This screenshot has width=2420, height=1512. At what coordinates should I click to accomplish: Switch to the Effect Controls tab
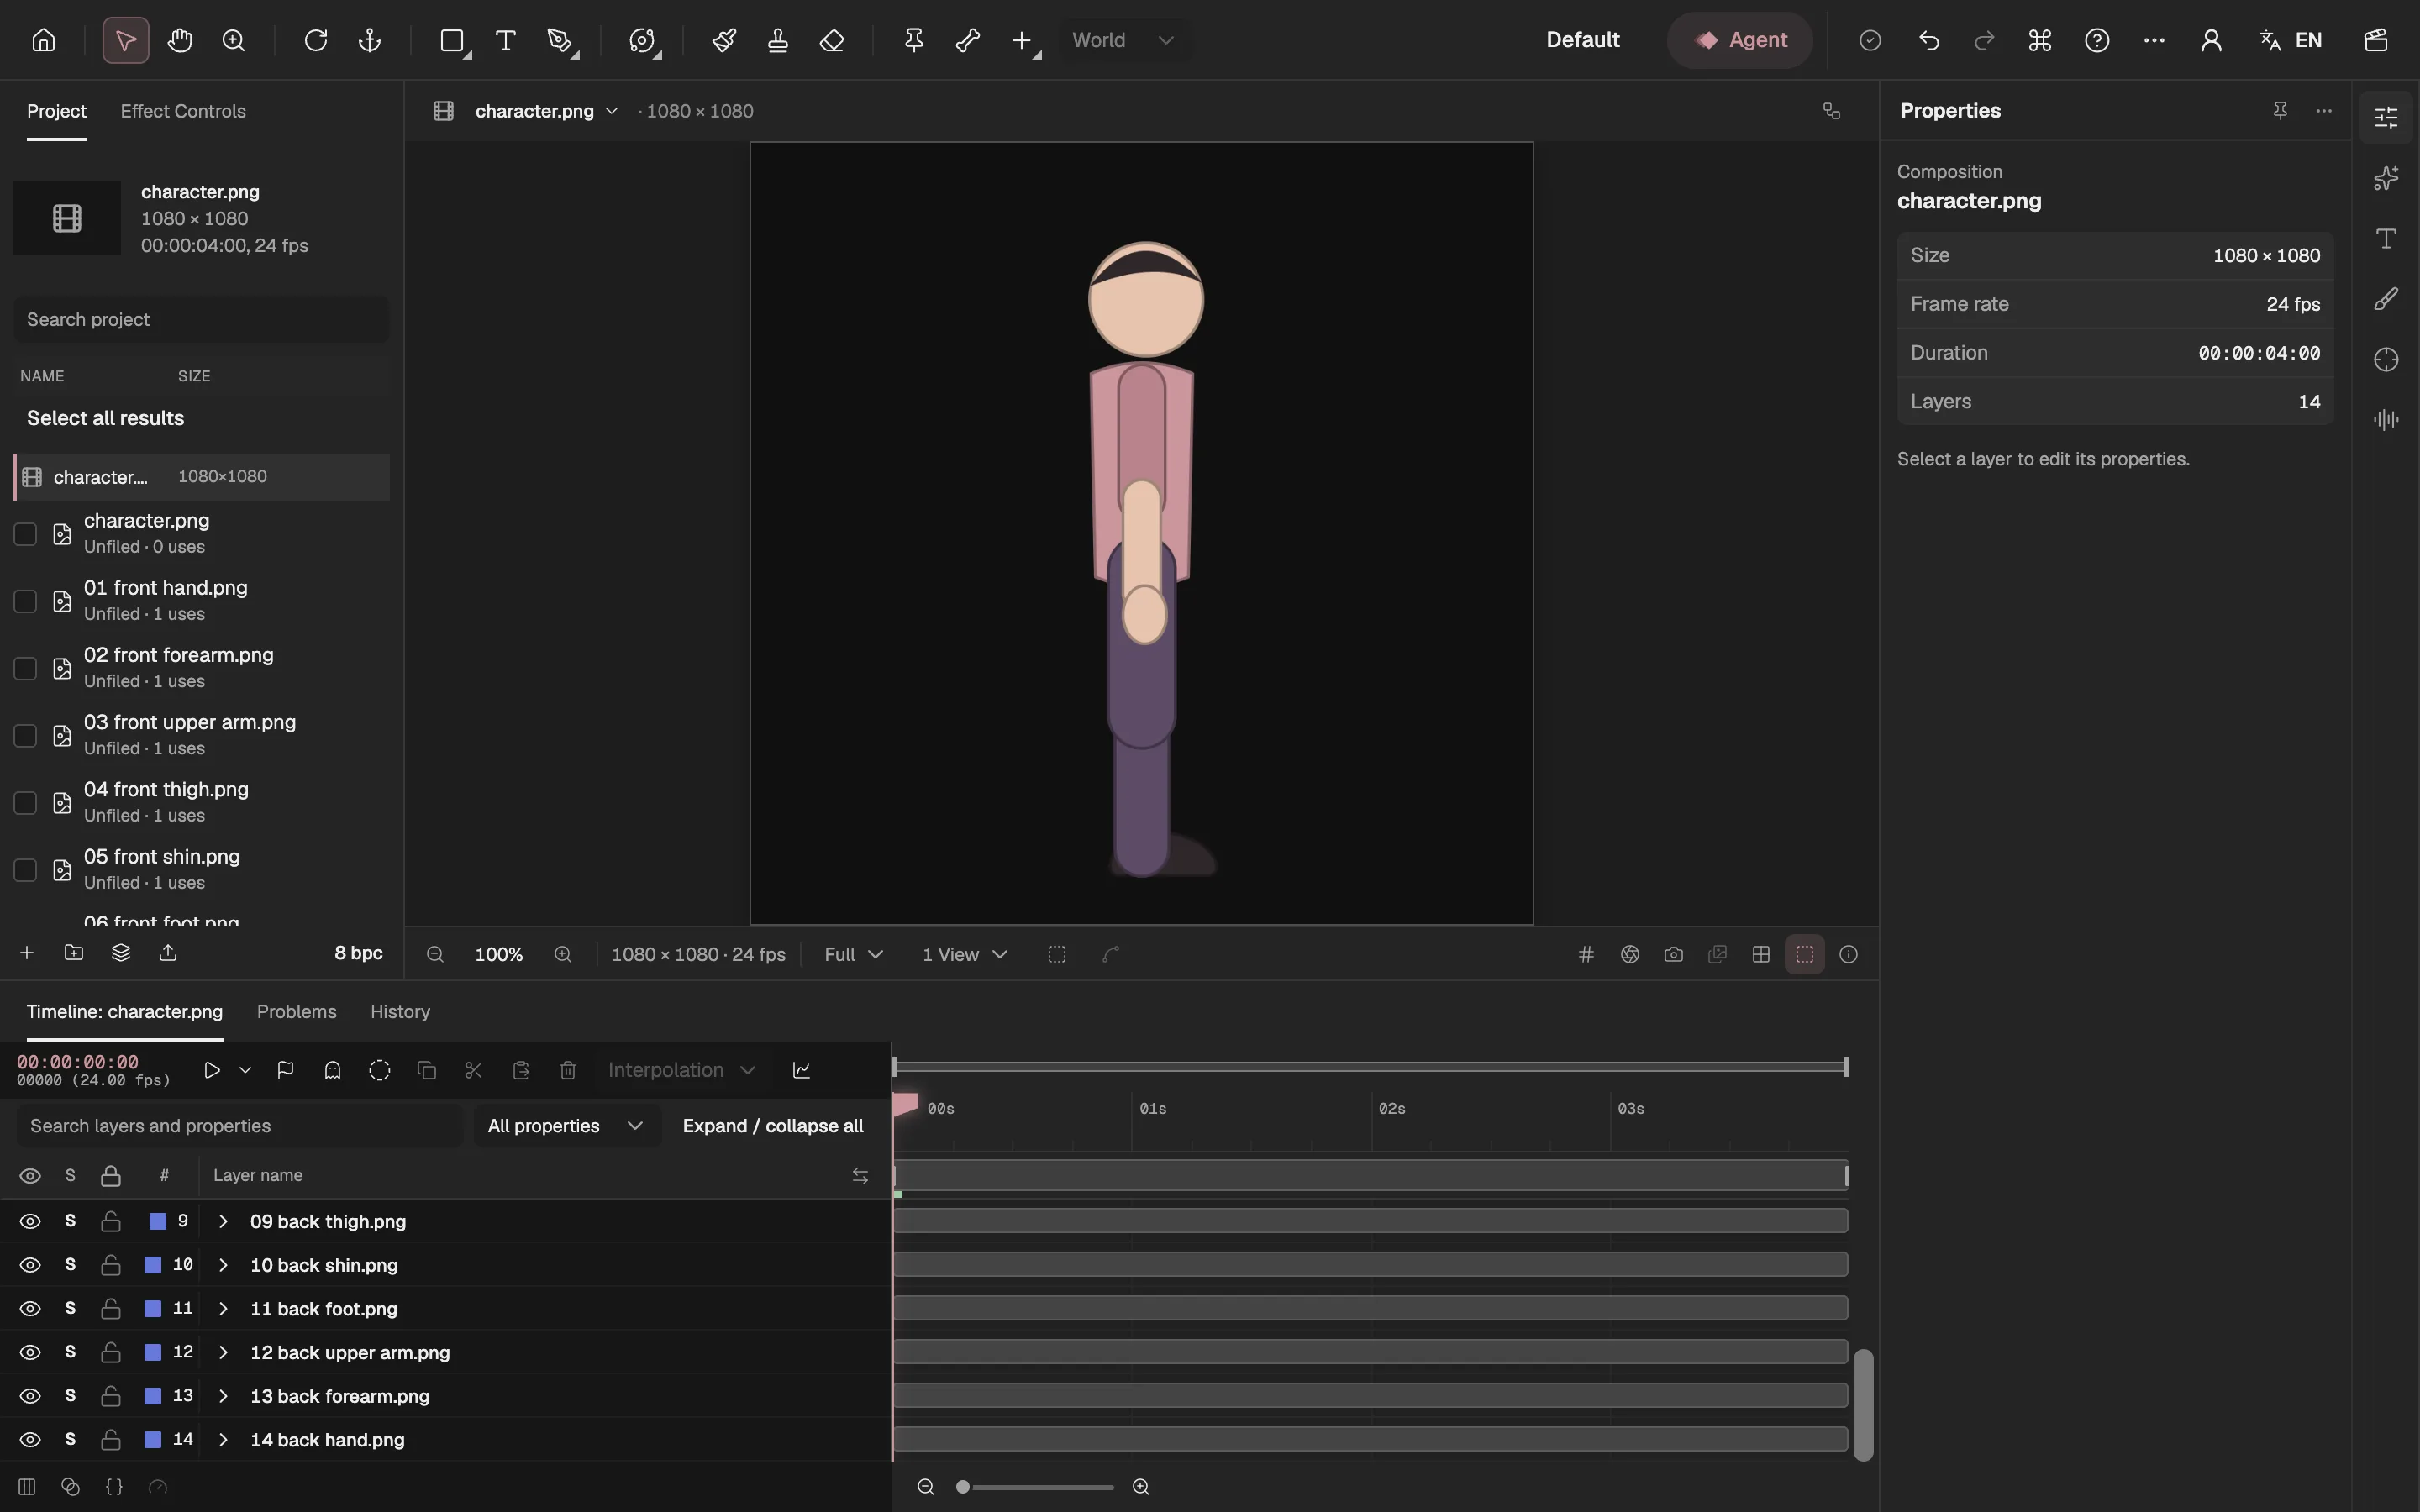pyautogui.click(x=183, y=111)
